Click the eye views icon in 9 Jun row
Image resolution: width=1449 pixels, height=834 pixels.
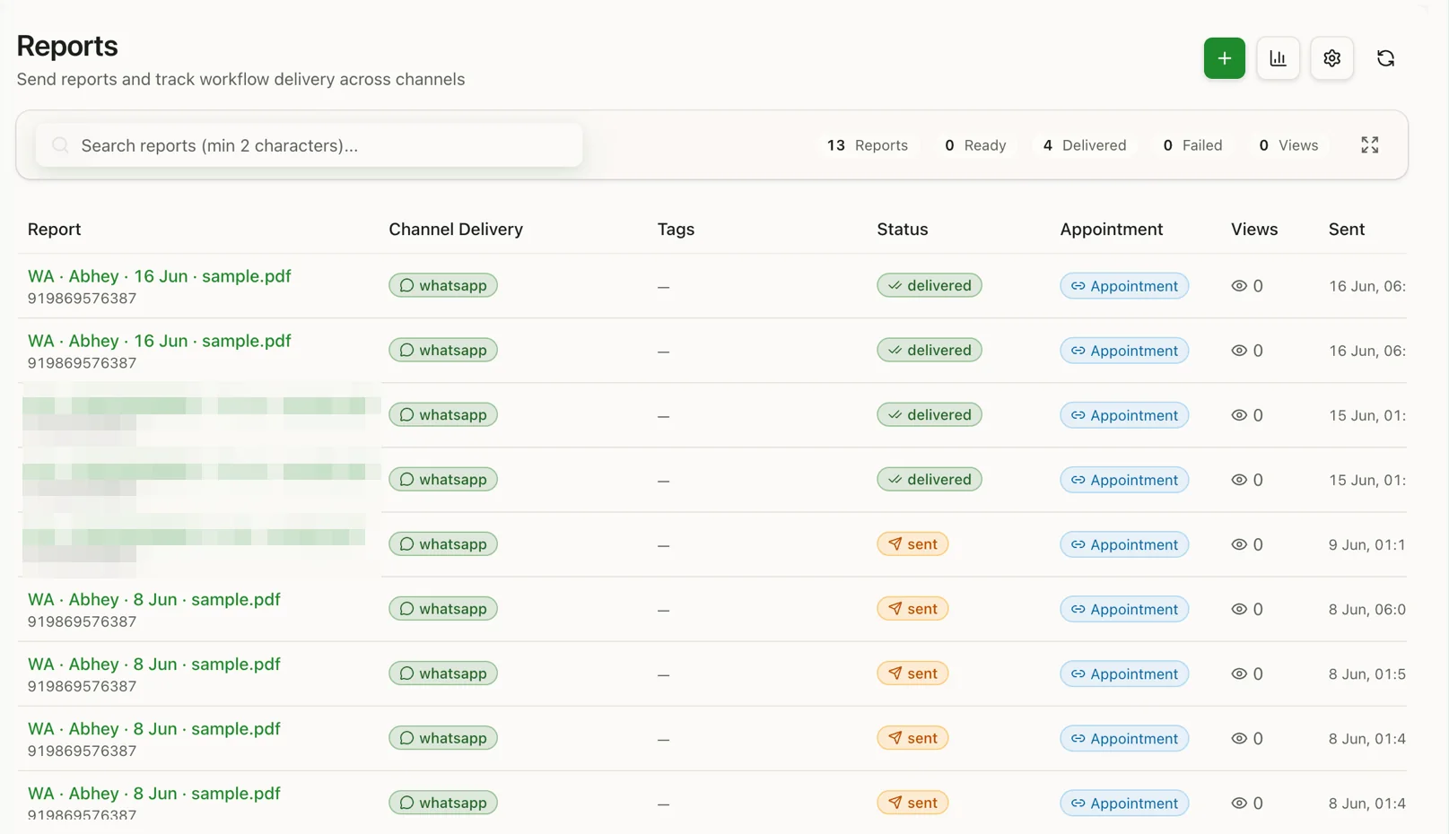[x=1239, y=544]
